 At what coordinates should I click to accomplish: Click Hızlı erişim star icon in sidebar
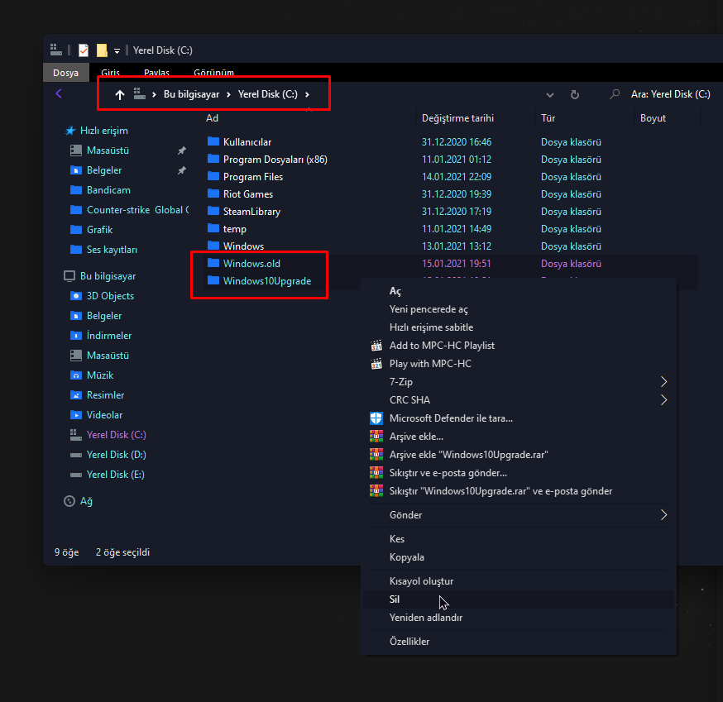point(70,131)
